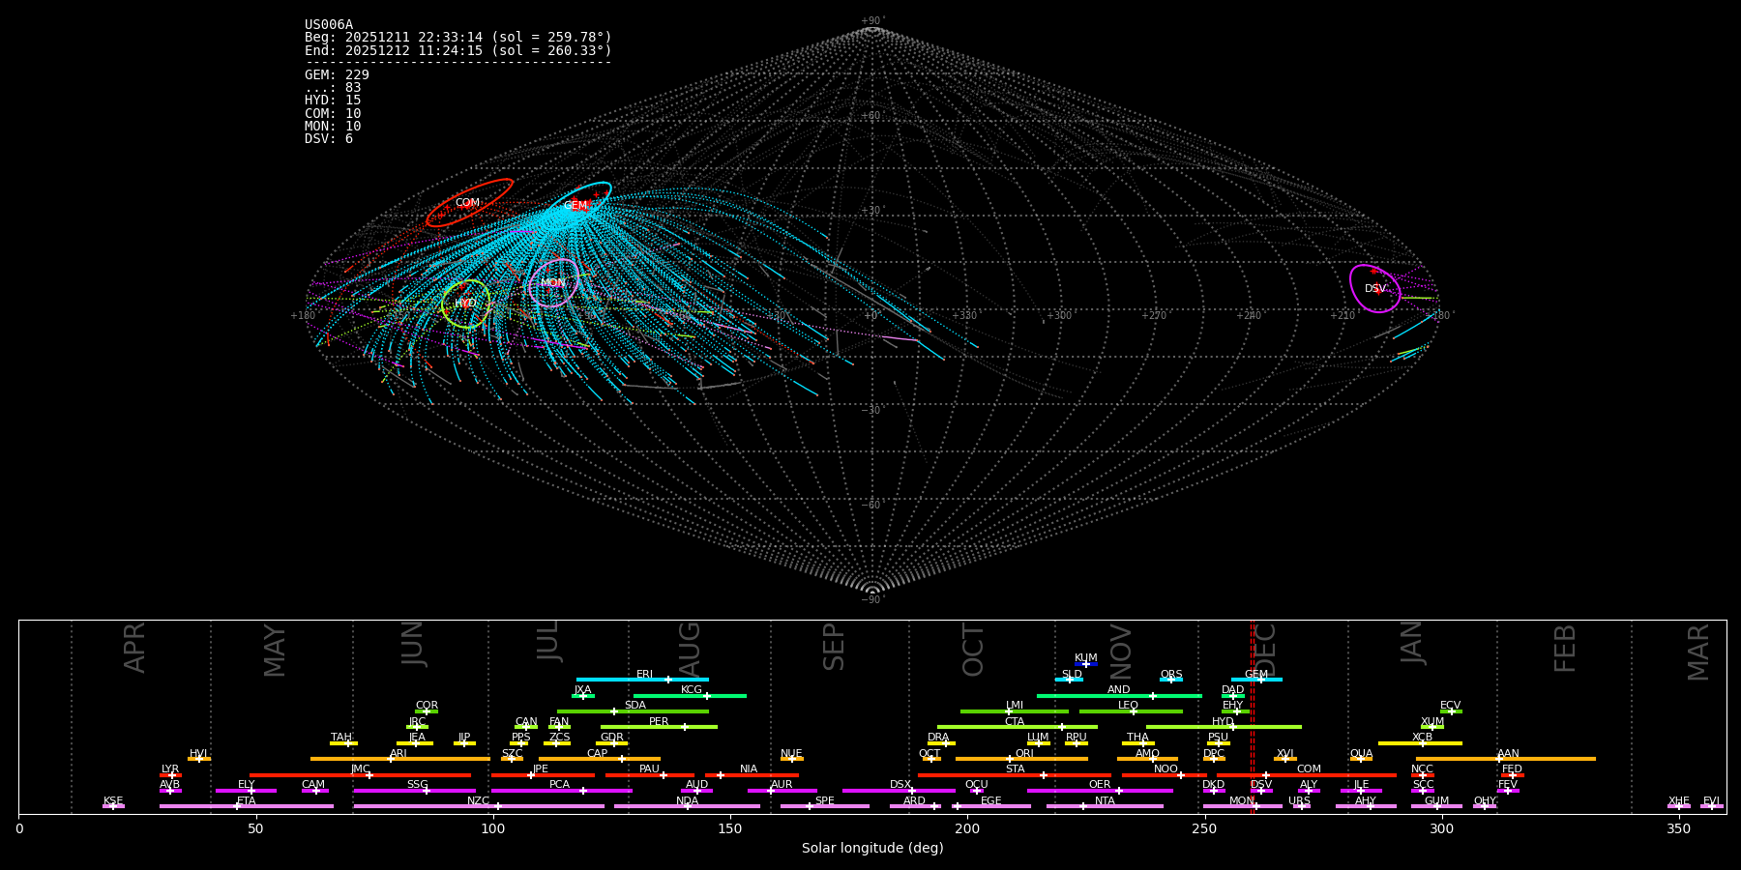Click the 'MON: 10' legend entry
The image size is (1741, 870).
tap(333, 127)
